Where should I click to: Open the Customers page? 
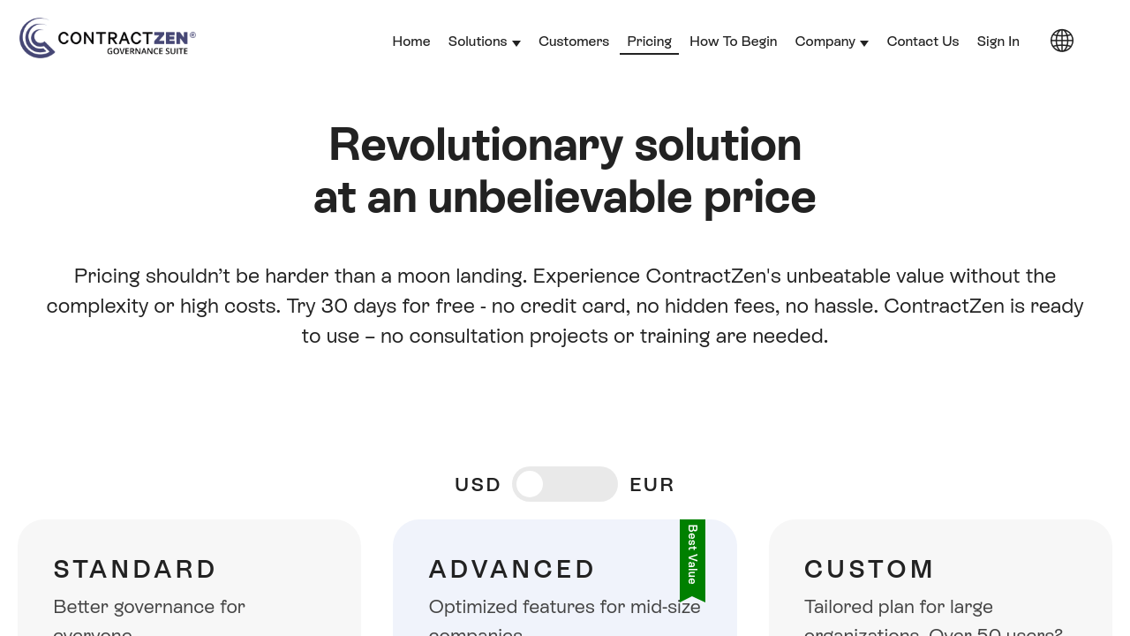pyautogui.click(x=574, y=42)
